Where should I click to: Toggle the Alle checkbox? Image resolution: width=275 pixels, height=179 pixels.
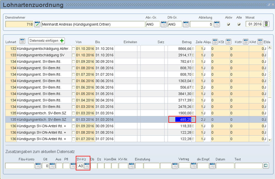tap(239, 24)
